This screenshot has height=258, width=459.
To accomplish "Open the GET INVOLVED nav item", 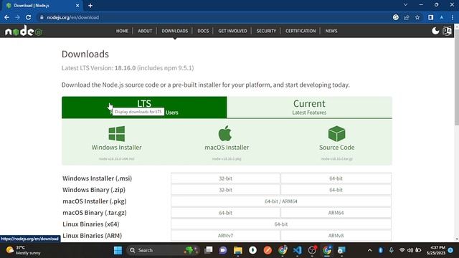I will [232, 31].
